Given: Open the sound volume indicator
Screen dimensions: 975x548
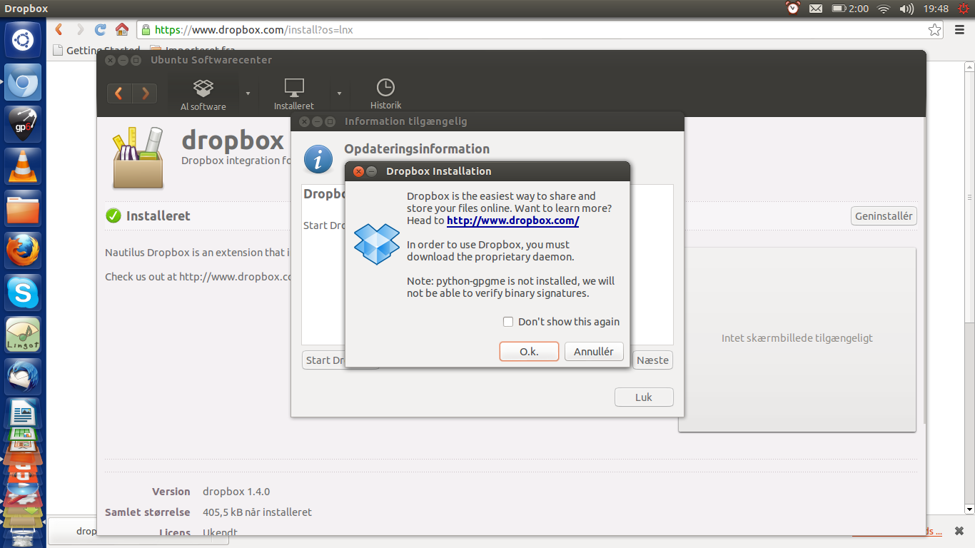Looking at the screenshot, I should 906,9.
